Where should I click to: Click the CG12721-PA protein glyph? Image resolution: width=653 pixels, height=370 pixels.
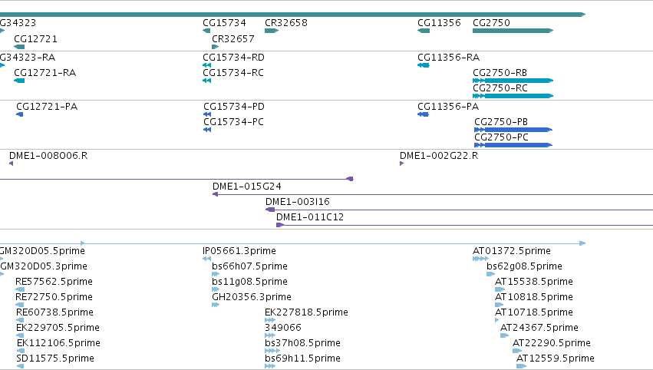click(20, 114)
